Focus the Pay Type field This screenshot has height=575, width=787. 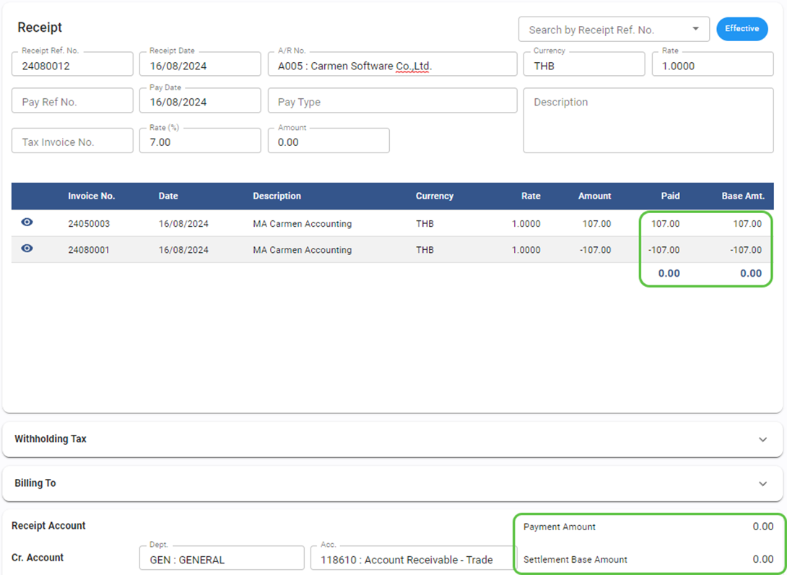tap(391, 102)
